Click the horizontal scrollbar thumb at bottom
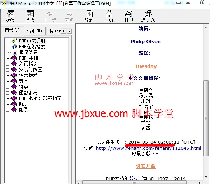 point(134,183)
